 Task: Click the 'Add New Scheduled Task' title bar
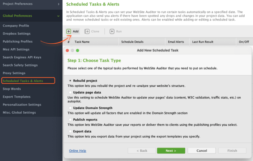(x=158, y=50)
